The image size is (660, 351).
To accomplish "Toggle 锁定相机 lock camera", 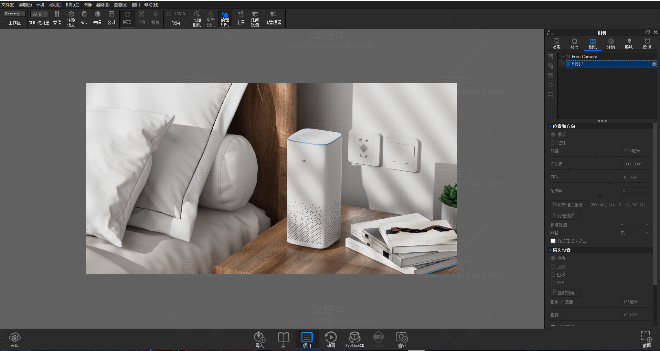I will (x=225, y=19).
